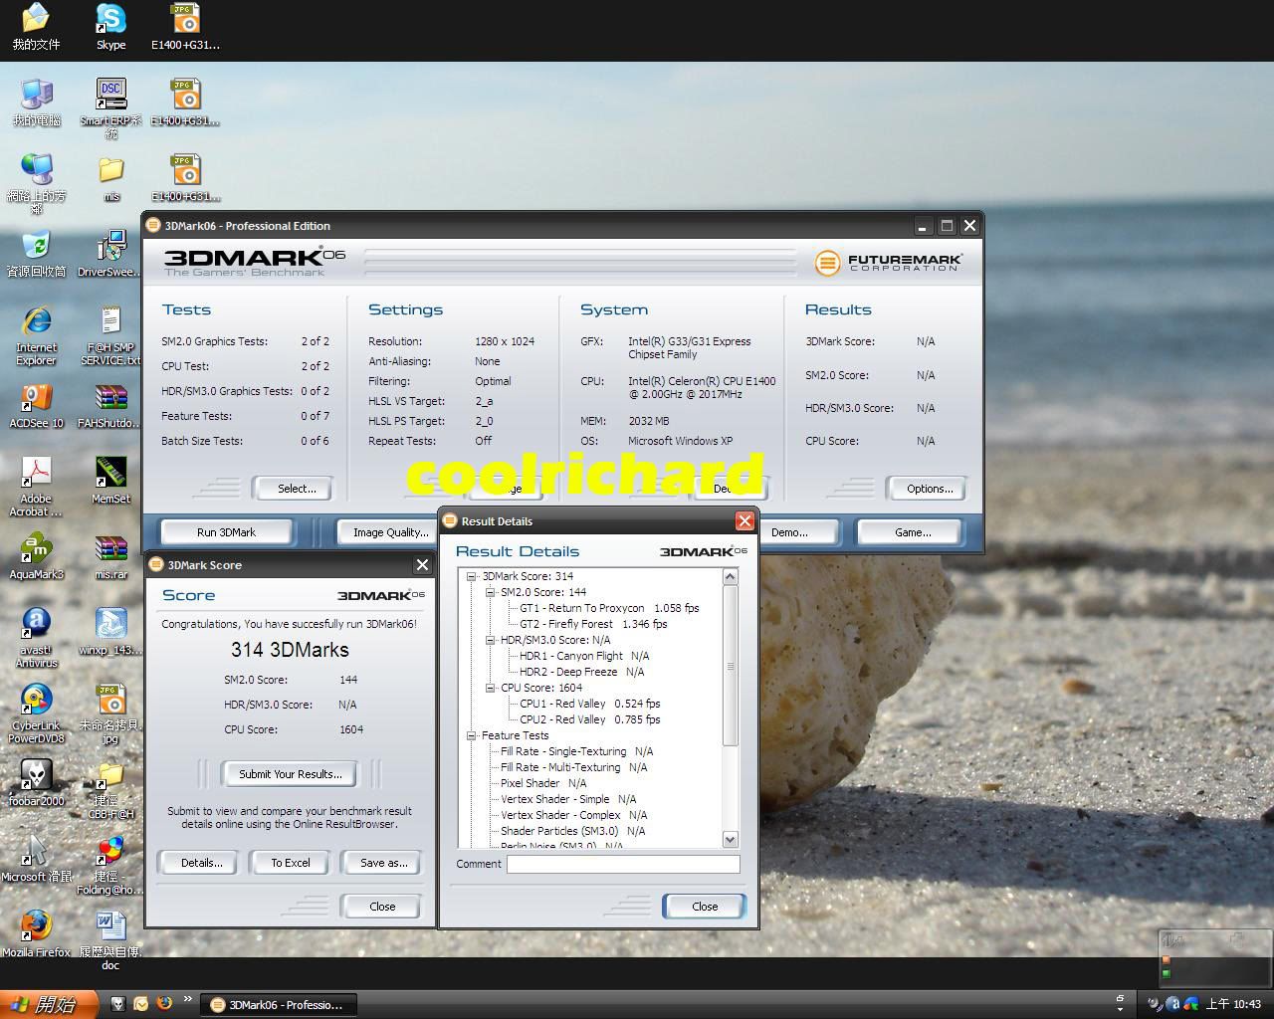Open Mozilla Firefox desktop shortcut
1274x1019 pixels.
coord(36,934)
